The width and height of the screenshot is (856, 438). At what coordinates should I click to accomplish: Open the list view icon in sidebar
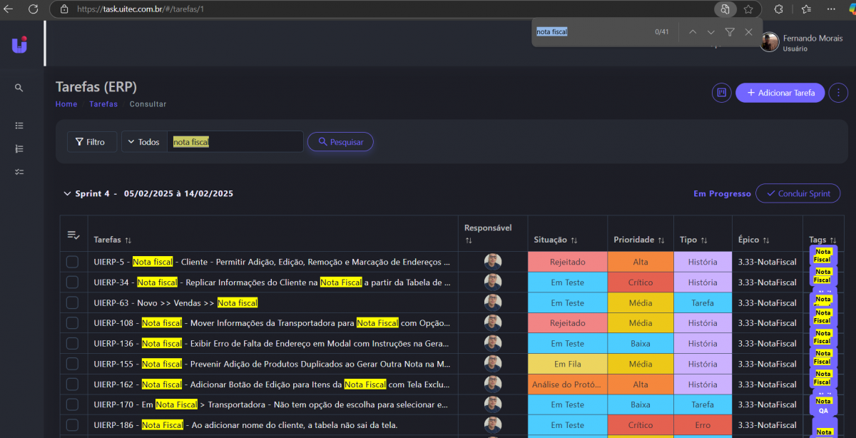pos(19,126)
